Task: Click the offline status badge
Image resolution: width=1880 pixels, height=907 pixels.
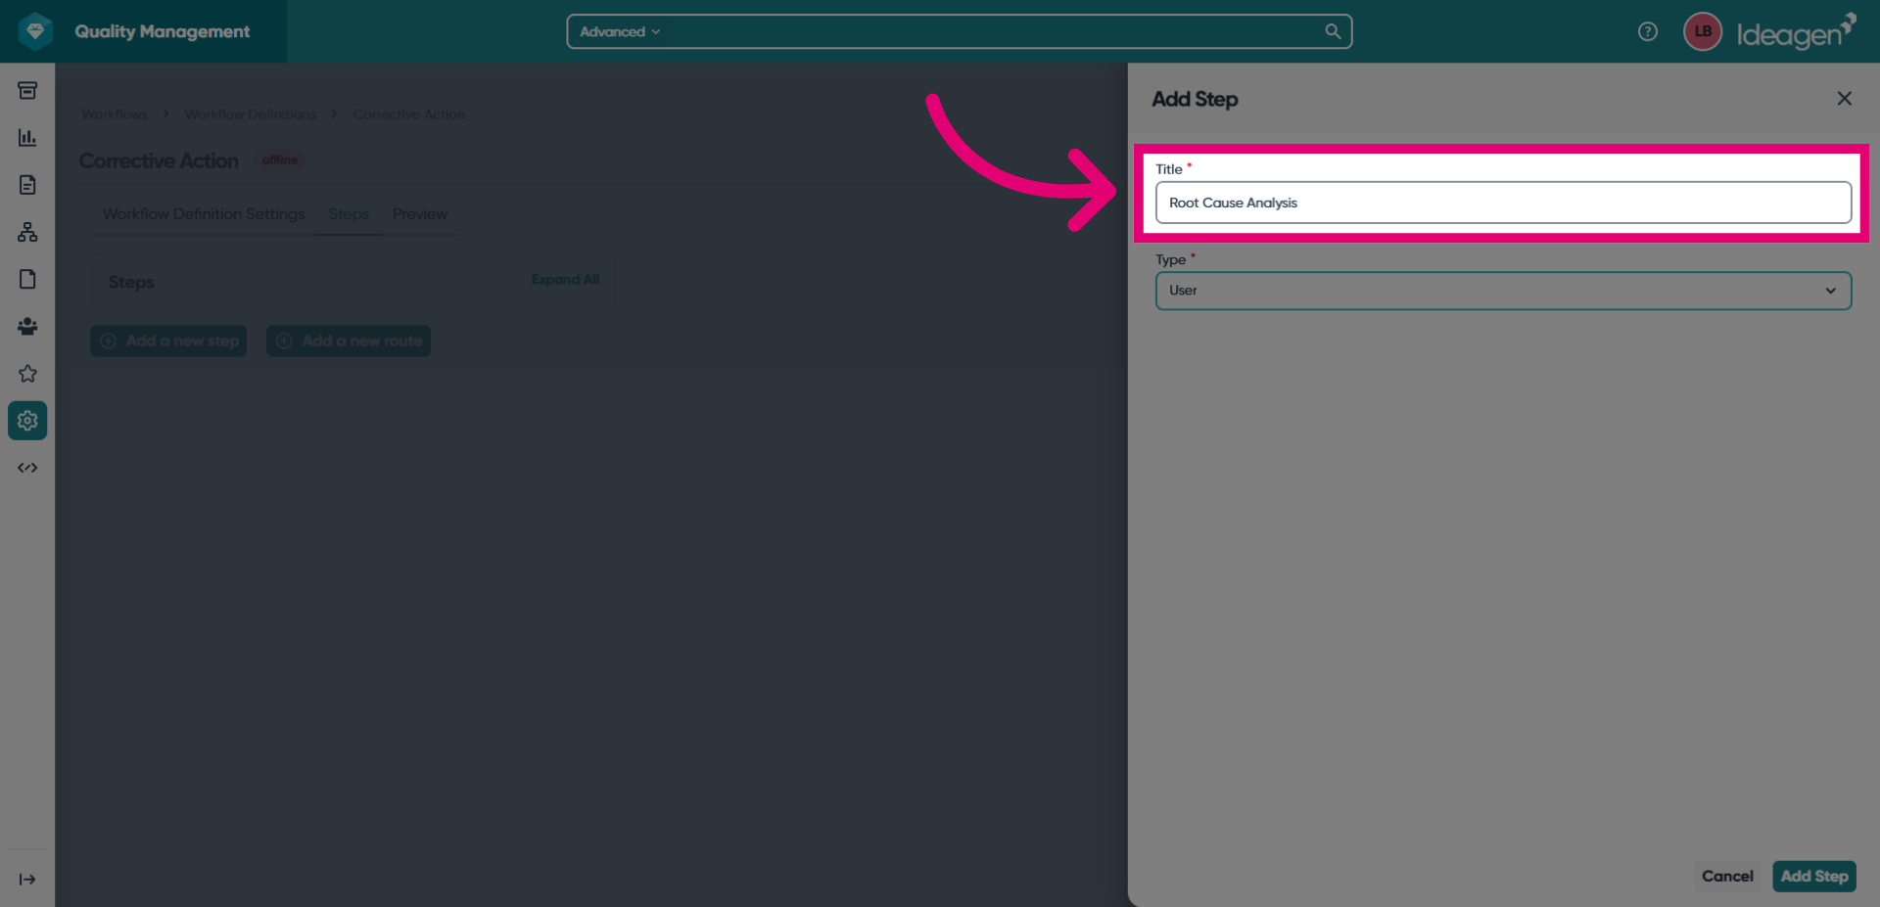Action: (x=280, y=159)
